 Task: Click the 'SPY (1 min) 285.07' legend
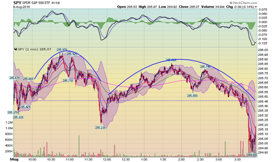tap(35, 49)
